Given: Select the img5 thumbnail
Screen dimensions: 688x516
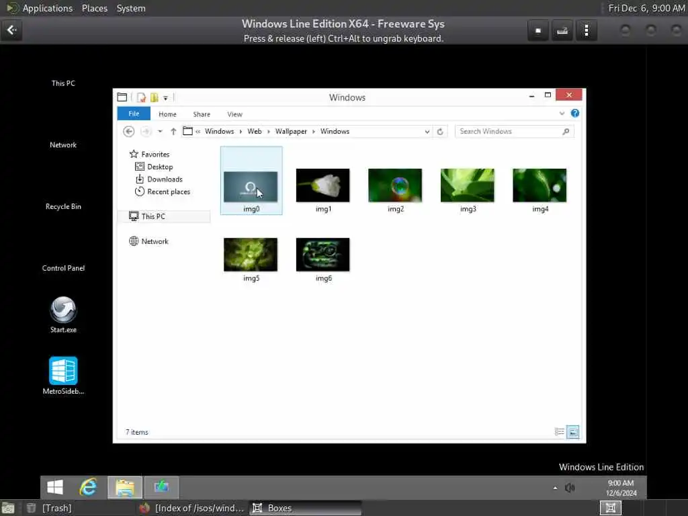Looking at the screenshot, I should (251, 255).
